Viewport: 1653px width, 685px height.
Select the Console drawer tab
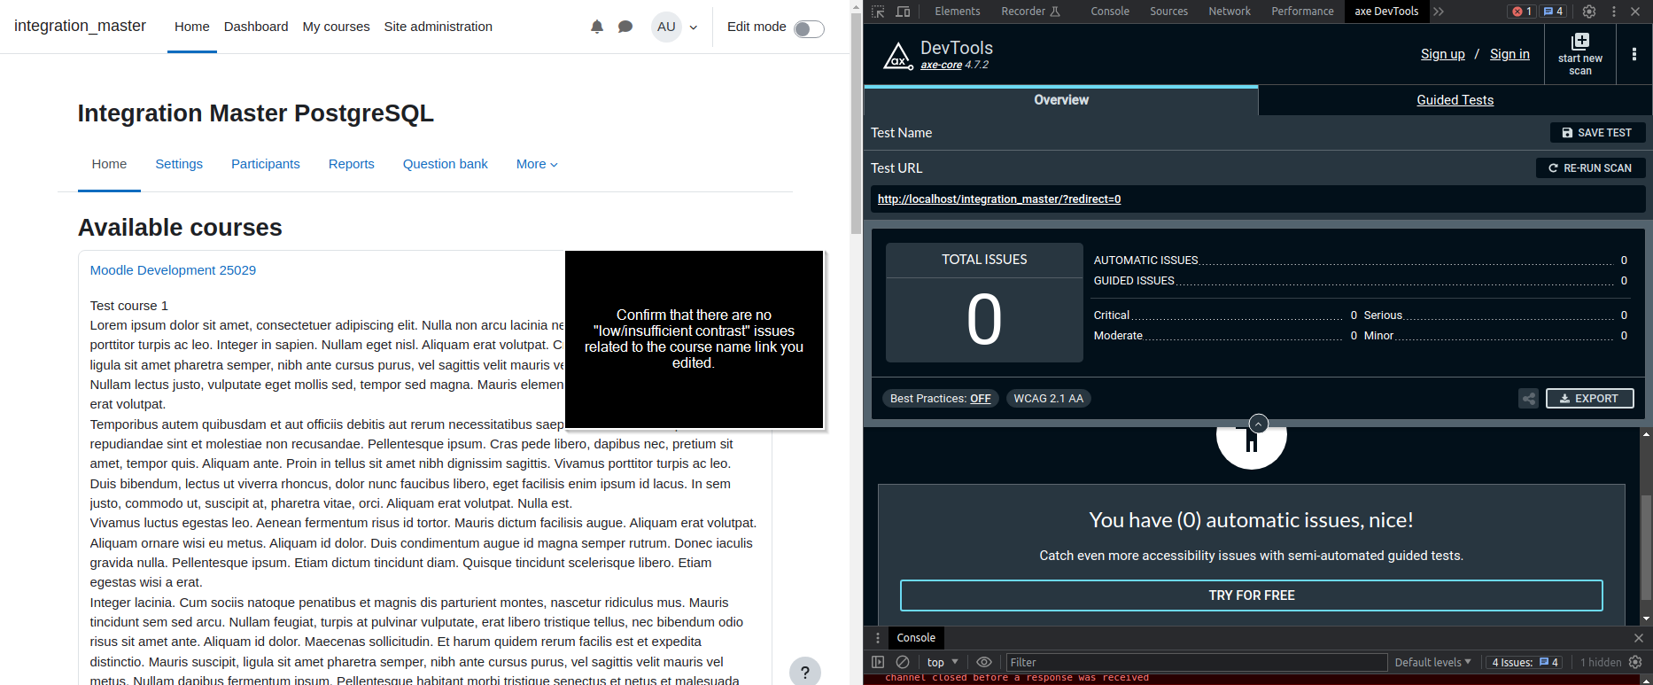[916, 638]
